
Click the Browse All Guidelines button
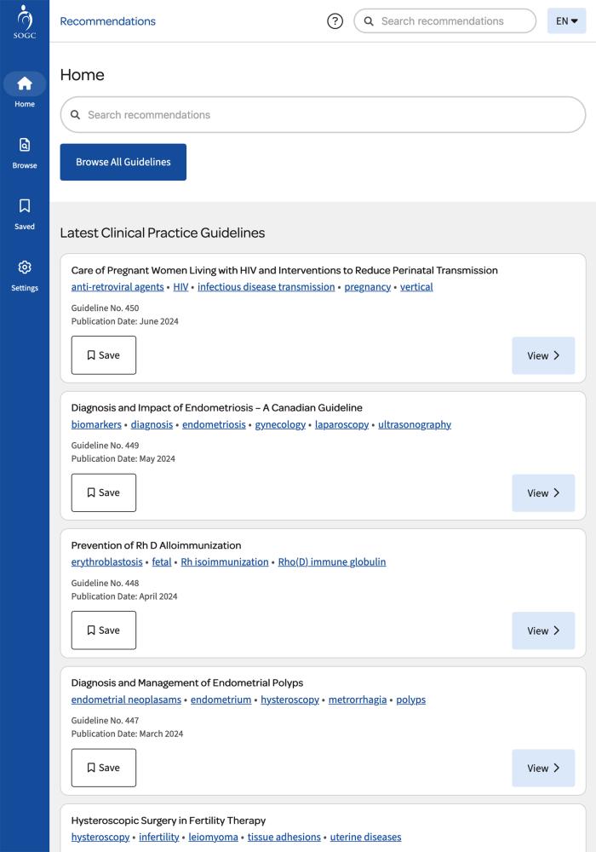pos(123,162)
